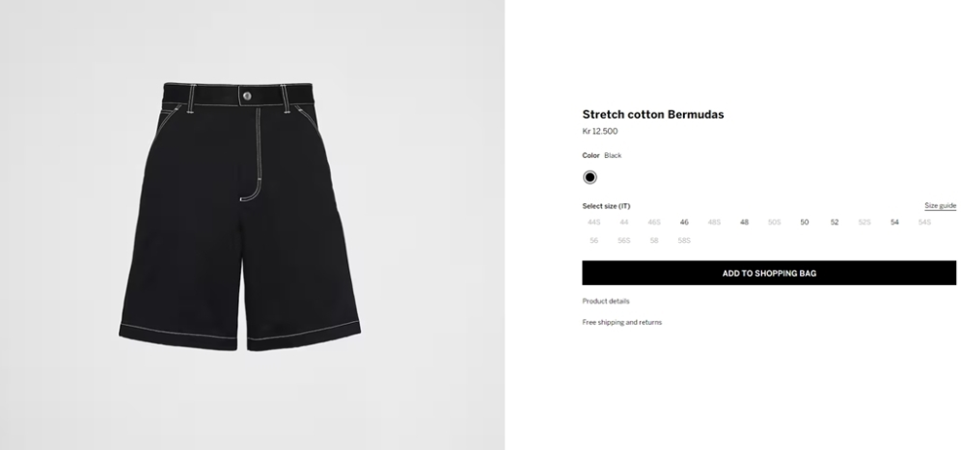Select size 56 in second row
Viewport: 961px width, 450px height.
pyautogui.click(x=594, y=241)
